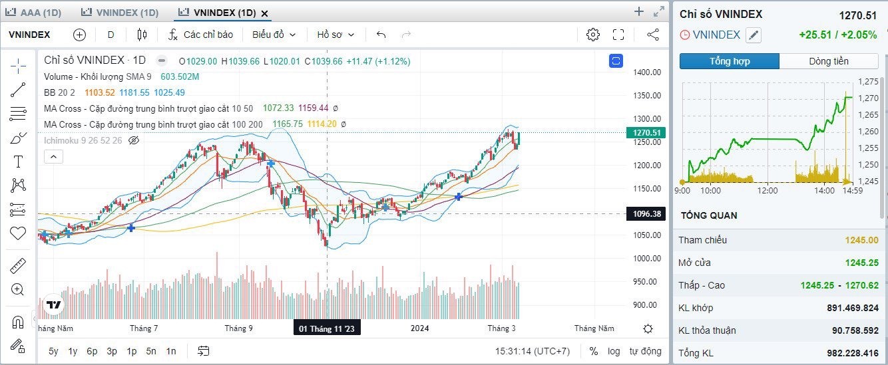Toggle magnet mode for drawings

(18, 322)
